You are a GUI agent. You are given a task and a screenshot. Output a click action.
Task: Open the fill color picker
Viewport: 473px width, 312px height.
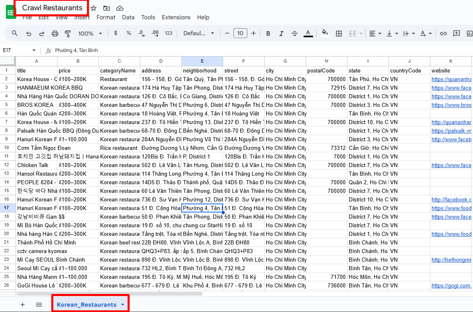click(x=324, y=34)
